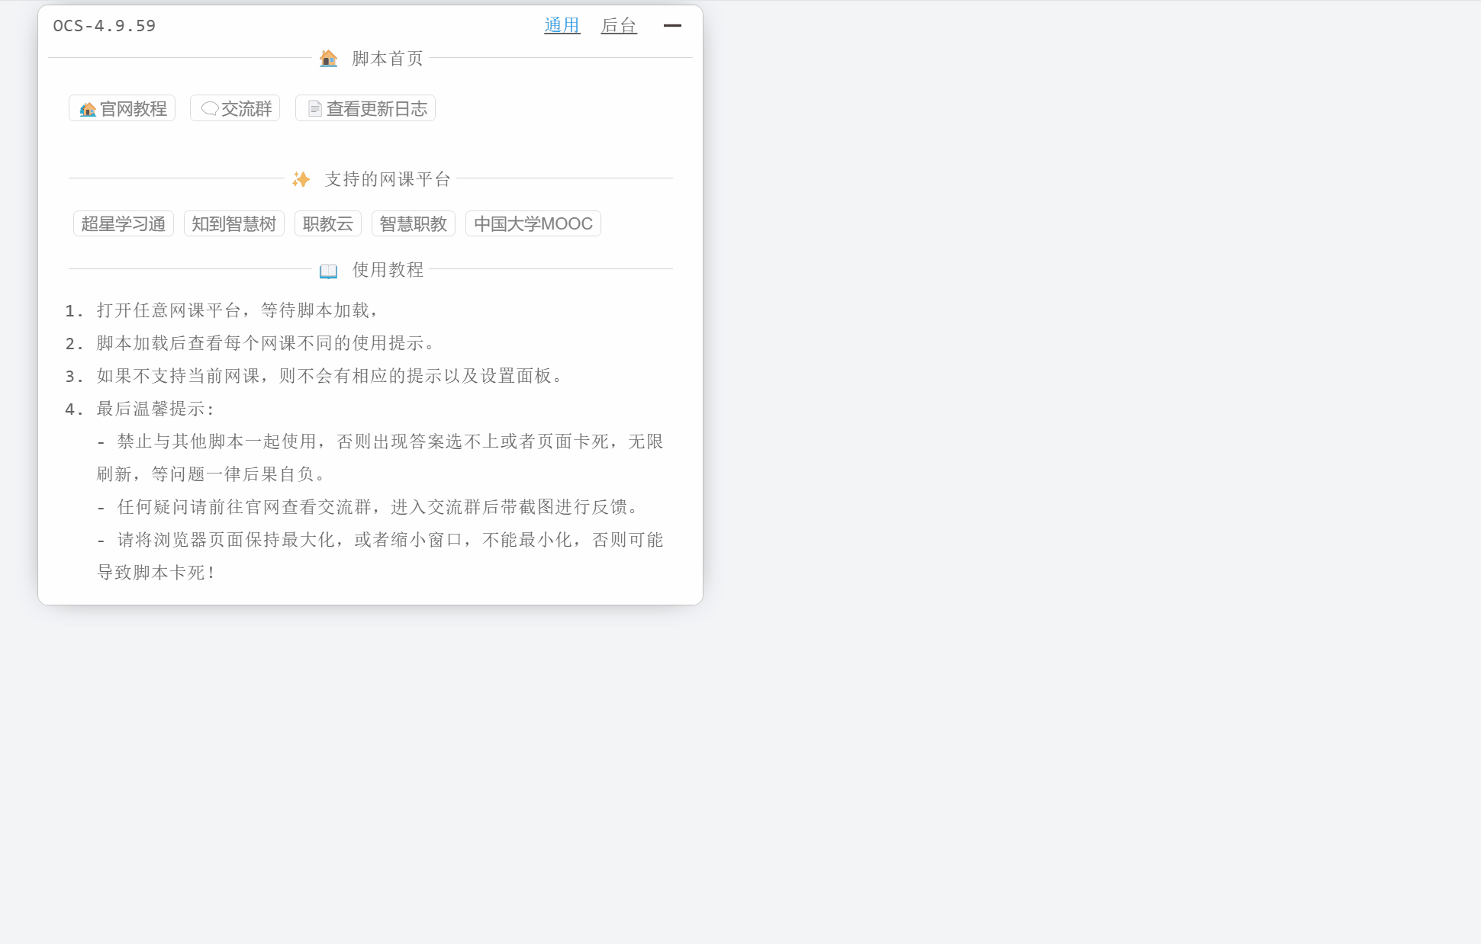
Task: Select the 知到智慧树 platform
Action: click(x=233, y=223)
